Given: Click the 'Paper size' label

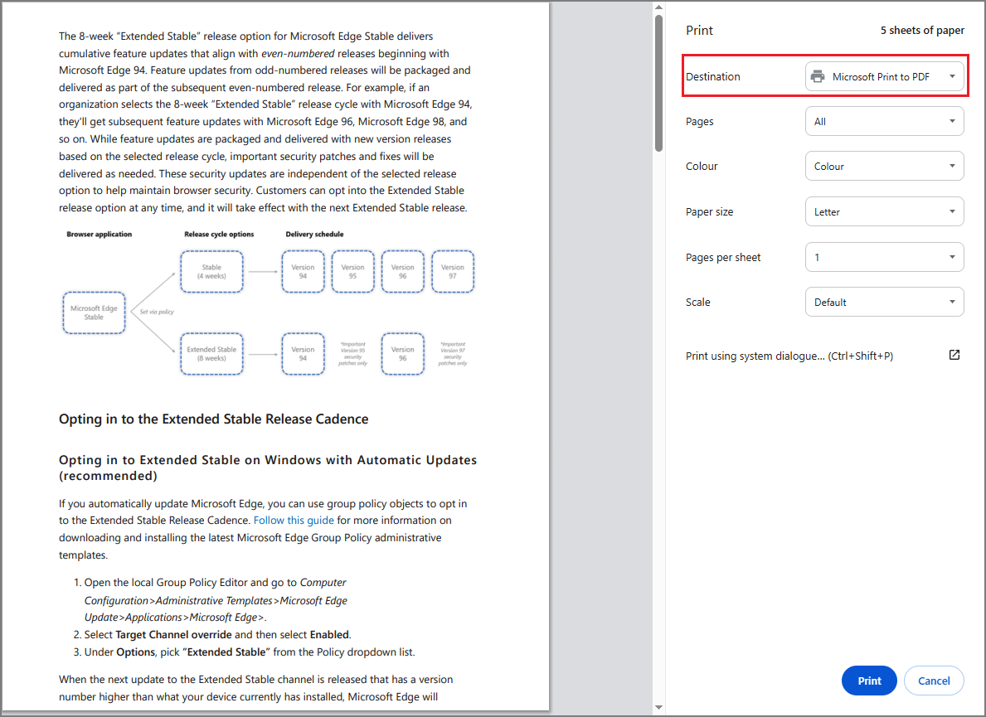Looking at the screenshot, I should point(709,211).
